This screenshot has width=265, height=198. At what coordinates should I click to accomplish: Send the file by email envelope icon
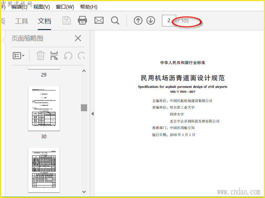pos(99,20)
